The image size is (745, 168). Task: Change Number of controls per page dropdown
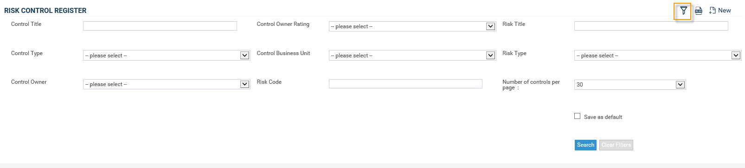pos(630,85)
